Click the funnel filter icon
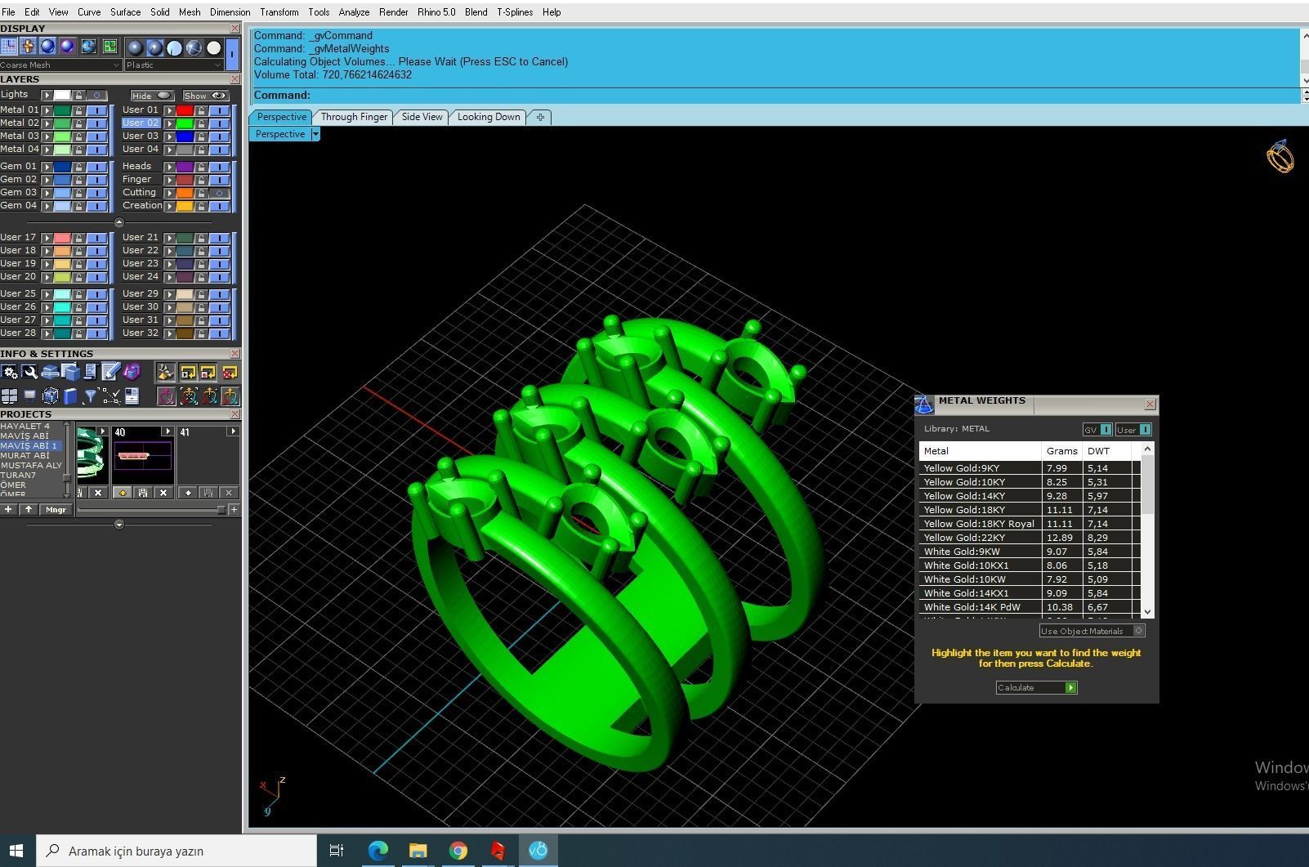This screenshot has width=1309, height=867. [90, 396]
